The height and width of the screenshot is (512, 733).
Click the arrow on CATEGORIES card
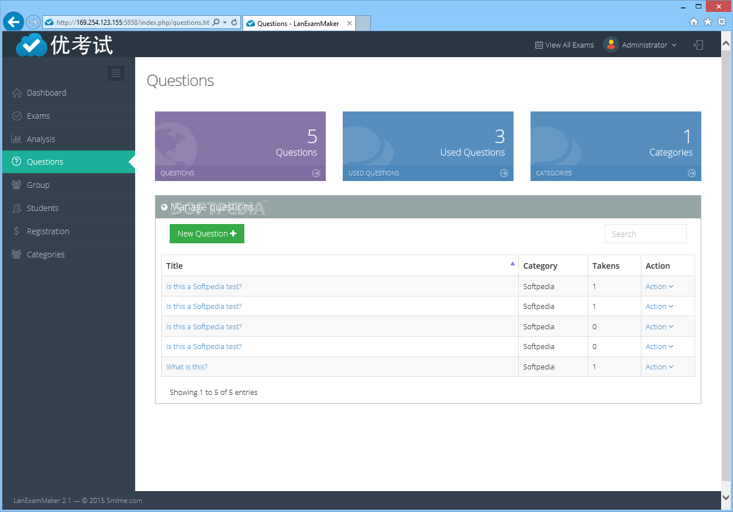click(x=692, y=173)
